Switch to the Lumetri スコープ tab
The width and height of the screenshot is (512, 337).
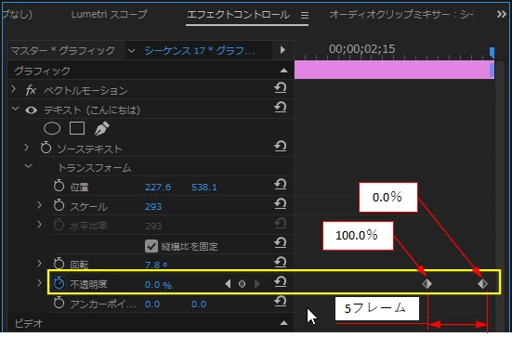pyautogui.click(x=109, y=14)
